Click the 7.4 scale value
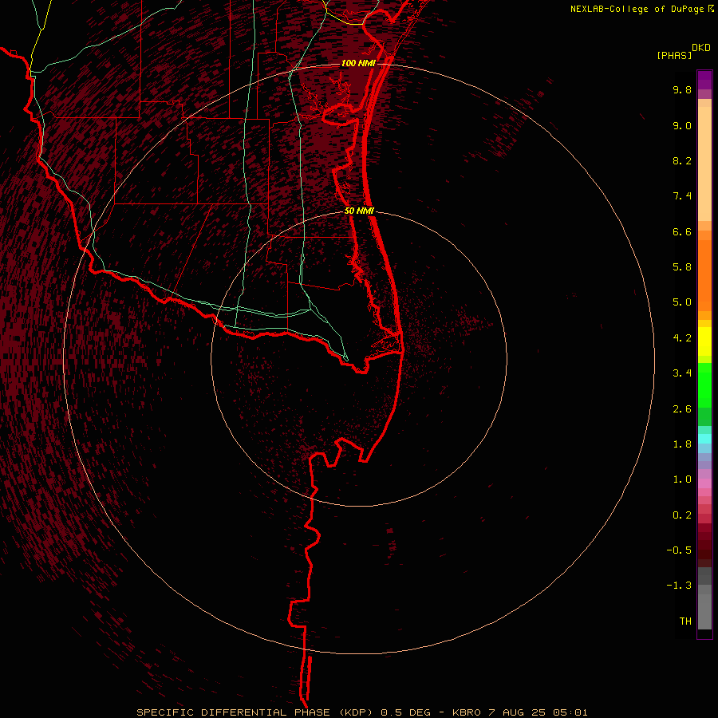 click(x=682, y=196)
